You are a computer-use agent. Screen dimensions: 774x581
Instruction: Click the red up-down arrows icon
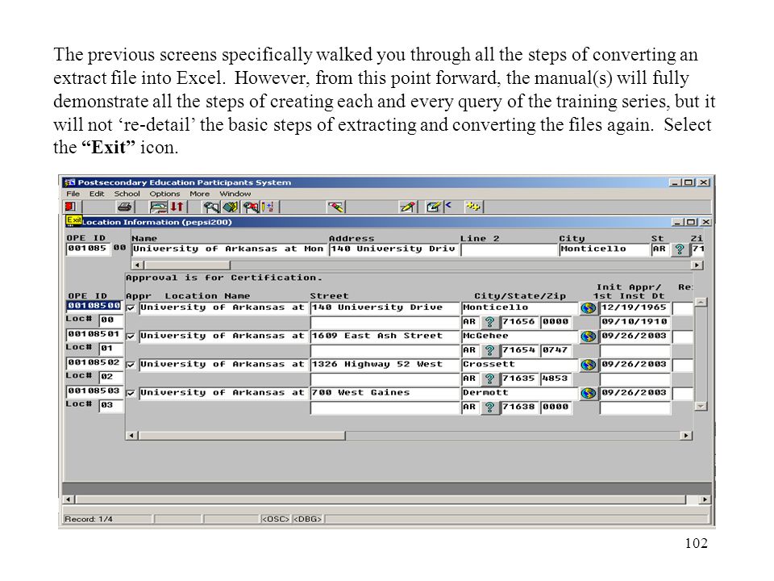coord(177,207)
